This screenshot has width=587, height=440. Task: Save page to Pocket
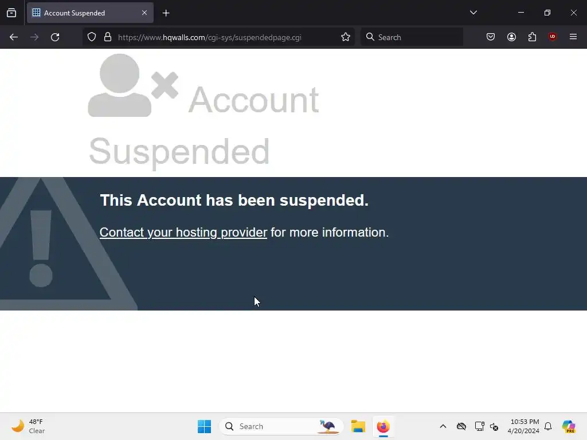pyautogui.click(x=491, y=37)
